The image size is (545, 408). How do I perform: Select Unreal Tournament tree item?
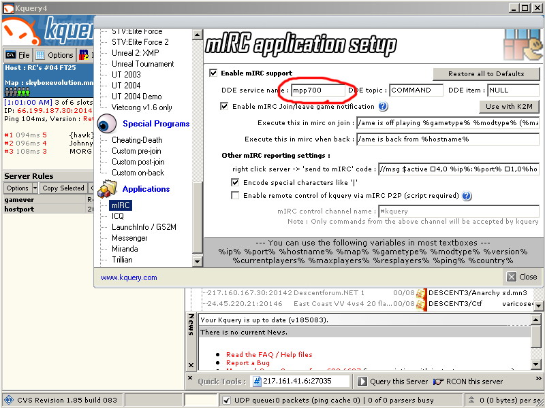142,64
